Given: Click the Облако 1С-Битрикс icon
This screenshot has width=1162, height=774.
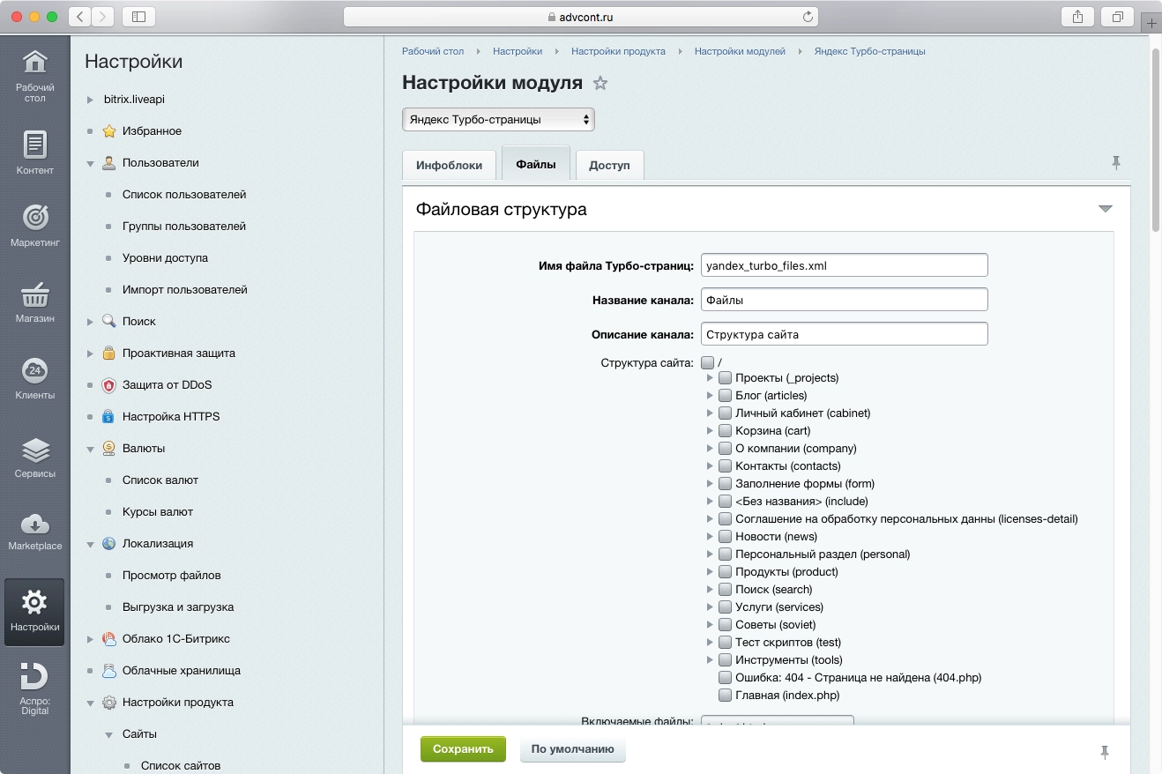Looking at the screenshot, I should click(x=109, y=639).
